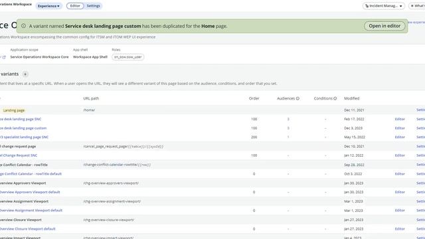Open Editor for Assignment Viewport default row
This screenshot has height=239, width=425.
tap(400, 210)
